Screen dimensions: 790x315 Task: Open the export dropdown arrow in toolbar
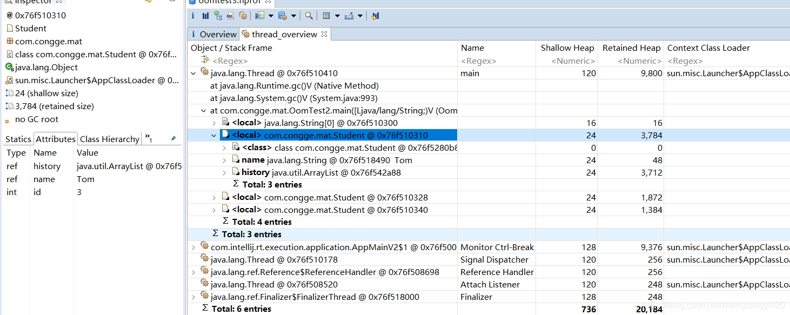[x=360, y=16]
